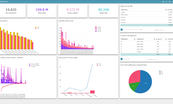
Task: Click the Berkshire row in the city table
Action: pos(147,20)
